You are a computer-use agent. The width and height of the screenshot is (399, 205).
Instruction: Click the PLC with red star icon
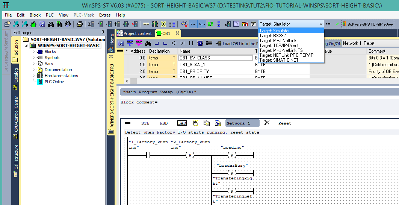[135, 24]
